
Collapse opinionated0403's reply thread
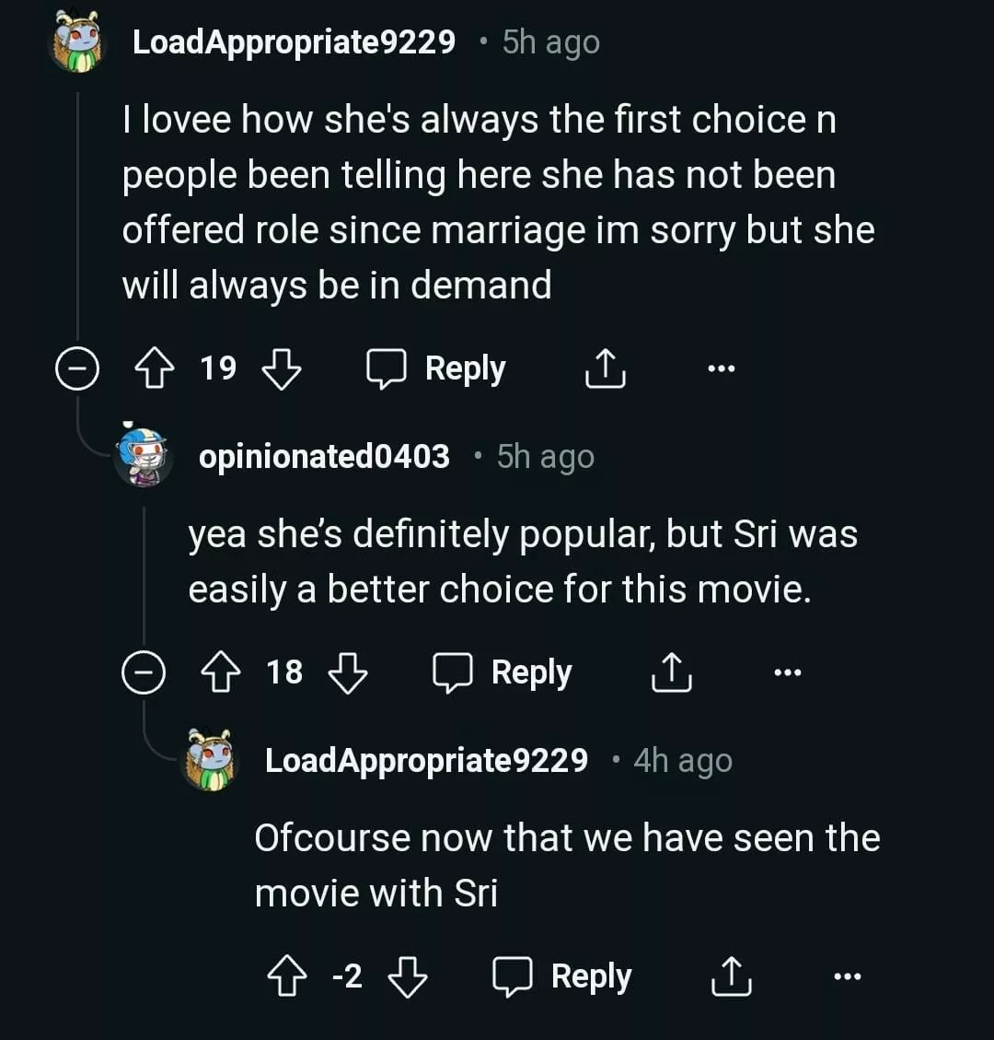point(143,674)
